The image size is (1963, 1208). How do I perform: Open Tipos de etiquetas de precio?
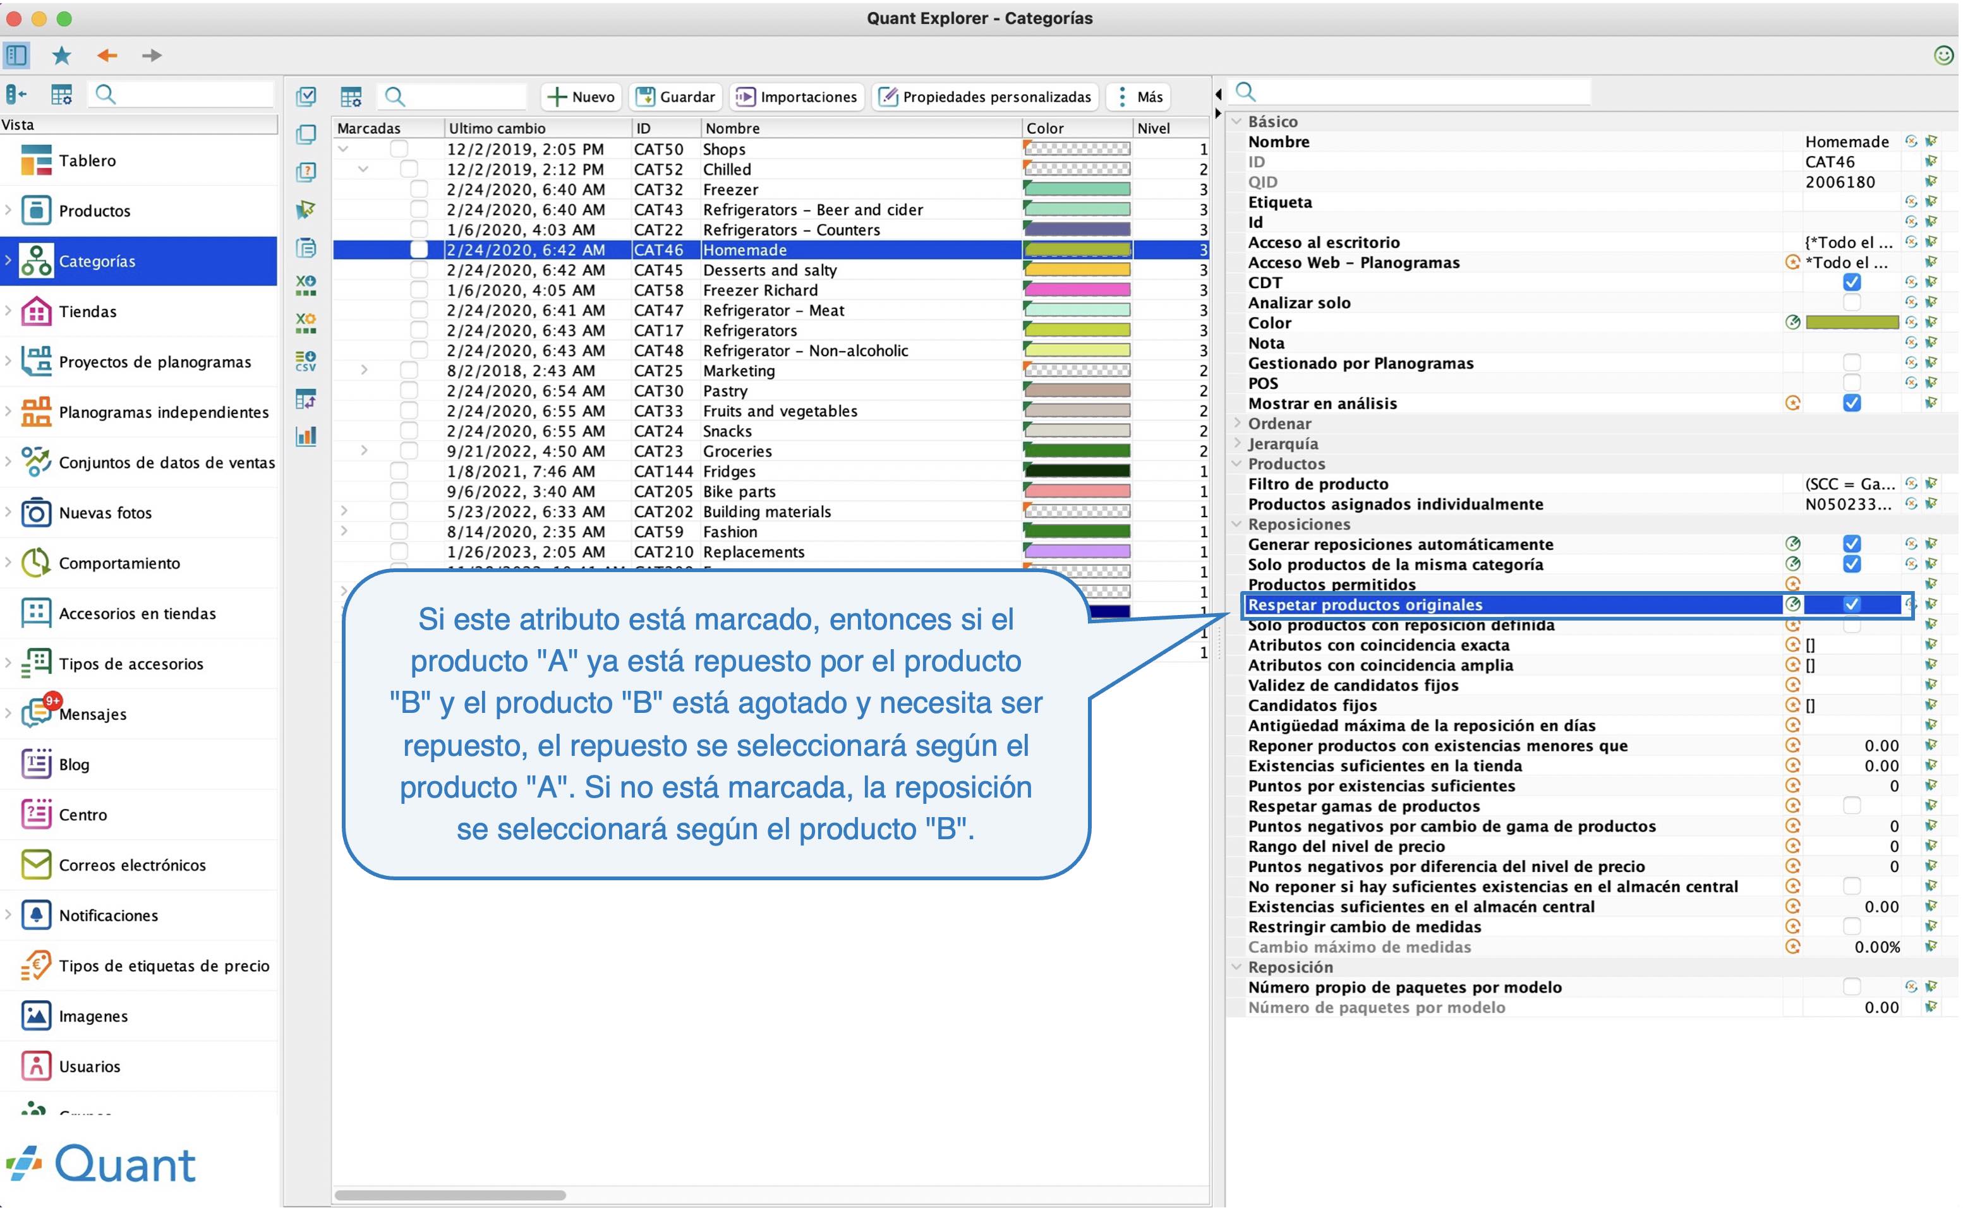[139, 966]
